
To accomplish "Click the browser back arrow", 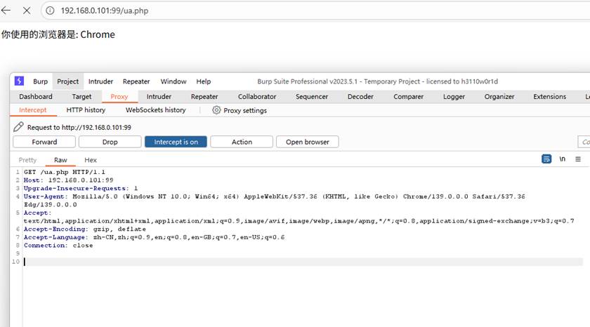I will (6, 11).
